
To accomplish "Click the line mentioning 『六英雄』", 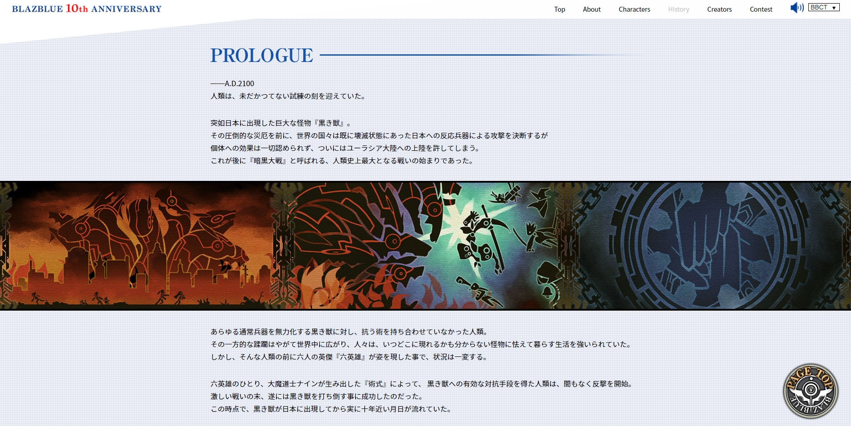I will (x=349, y=357).
